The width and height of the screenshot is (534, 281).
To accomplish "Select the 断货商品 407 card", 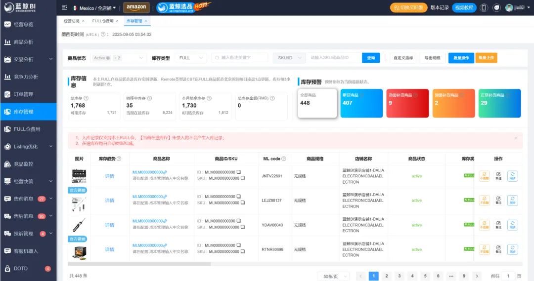I will pos(361,103).
